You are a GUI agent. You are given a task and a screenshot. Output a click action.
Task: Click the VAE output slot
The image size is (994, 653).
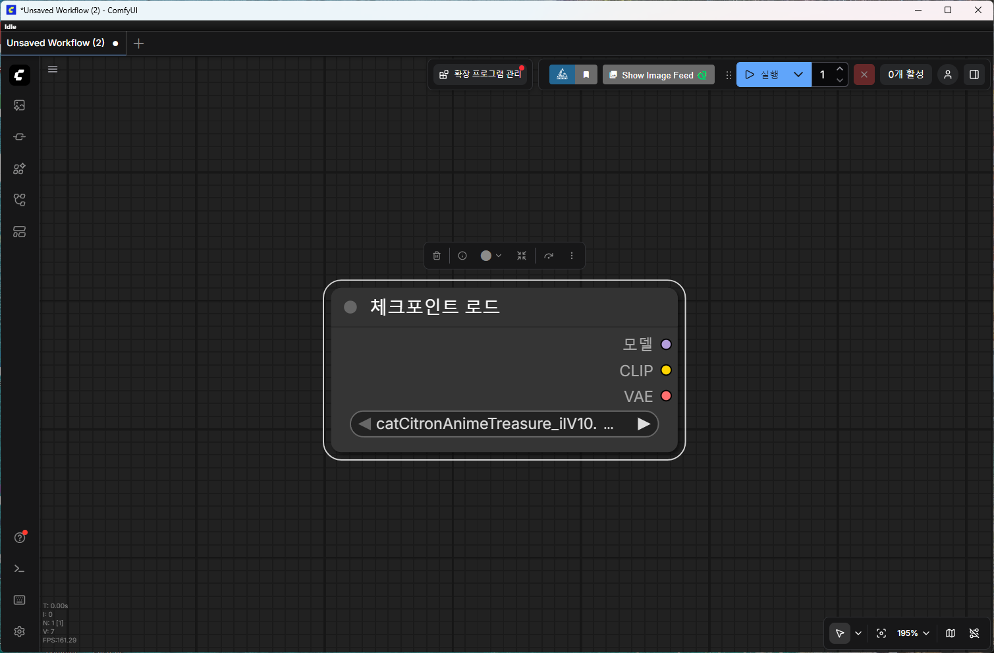click(666, 396)
